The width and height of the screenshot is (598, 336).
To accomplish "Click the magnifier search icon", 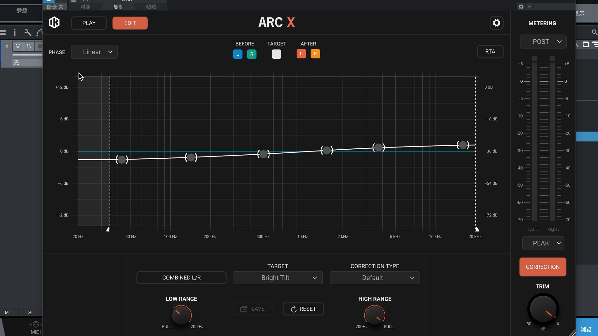I will 594,32.
